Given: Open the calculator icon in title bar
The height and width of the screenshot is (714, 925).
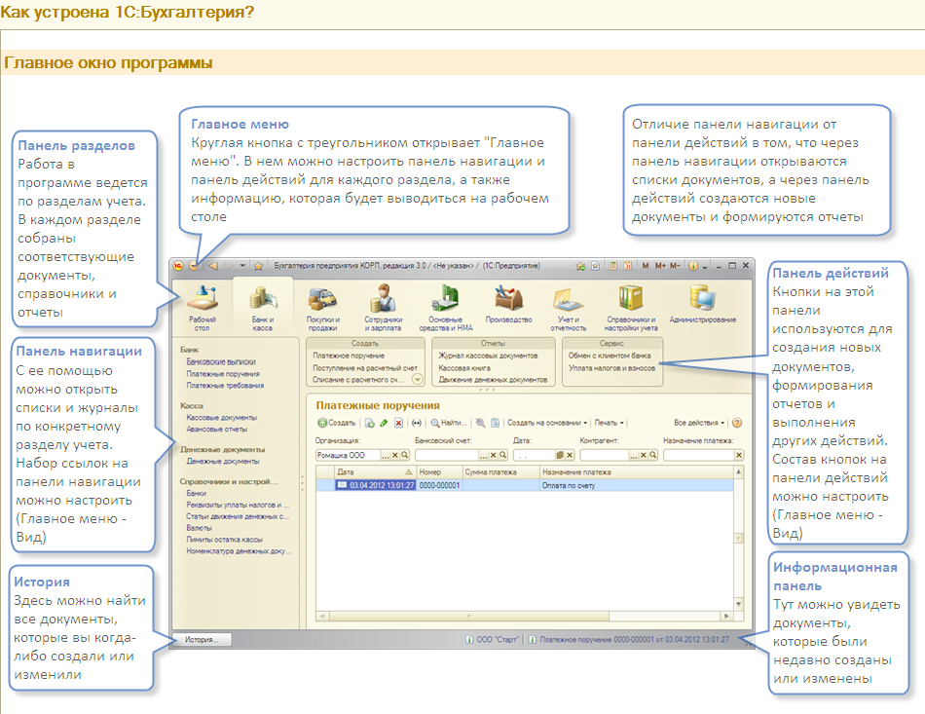Looking at the screenshot, I should 613,266.
